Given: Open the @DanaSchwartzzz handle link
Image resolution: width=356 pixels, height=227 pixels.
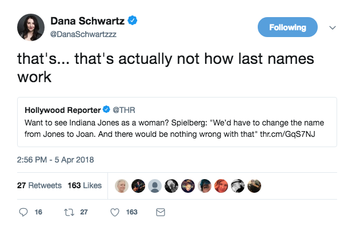Looking at the screenshot, I should click(x=83, y=34).
